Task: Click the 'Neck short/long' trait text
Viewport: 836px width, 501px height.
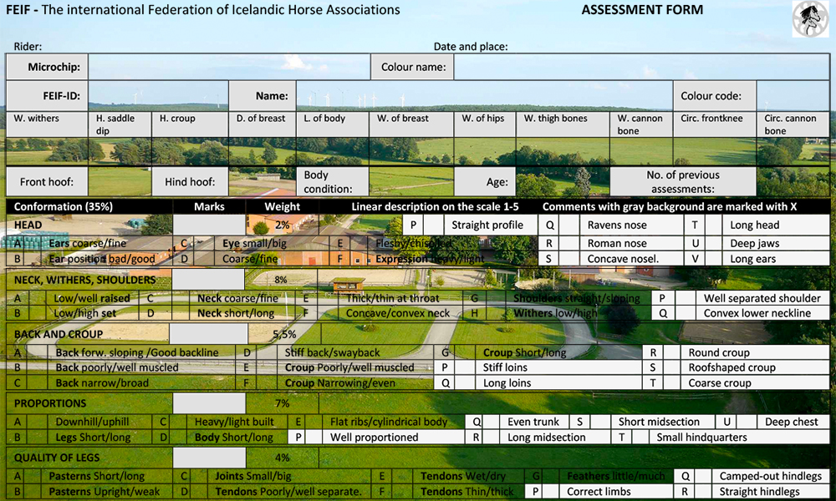Action: click(x=236, y=313)
